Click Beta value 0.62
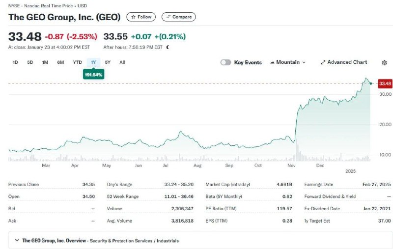 287,196
